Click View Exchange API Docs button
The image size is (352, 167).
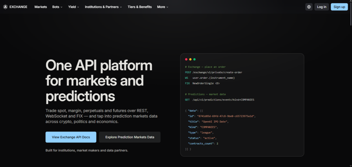pyautogui.click(x=71, y=137)
